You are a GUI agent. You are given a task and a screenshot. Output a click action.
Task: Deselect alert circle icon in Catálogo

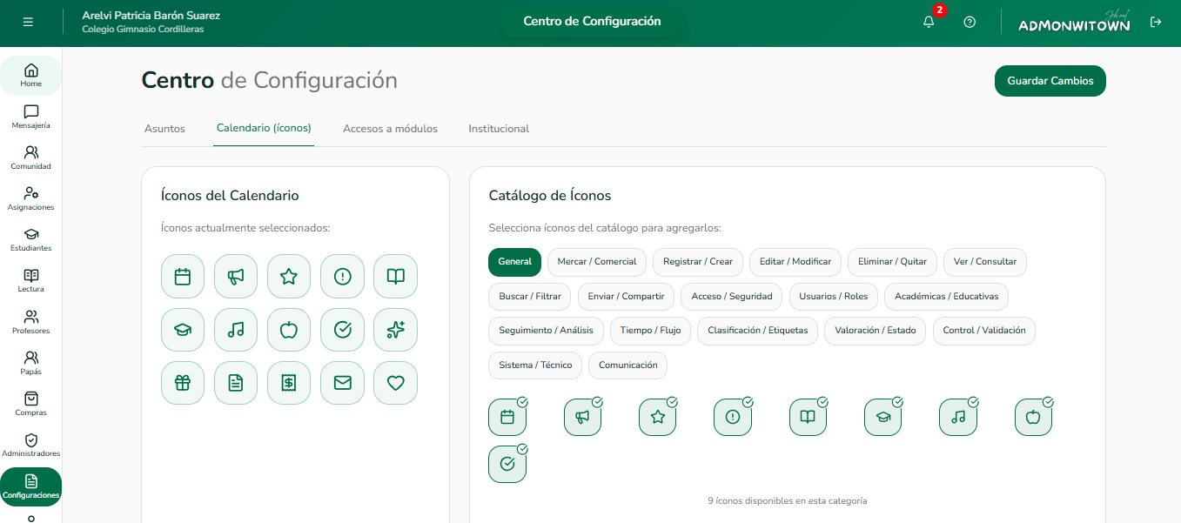click(733, 417)
